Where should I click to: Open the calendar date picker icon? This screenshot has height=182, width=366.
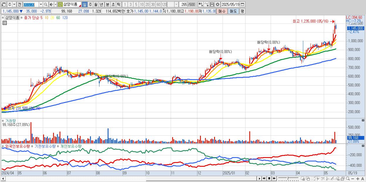coord(242,4)
